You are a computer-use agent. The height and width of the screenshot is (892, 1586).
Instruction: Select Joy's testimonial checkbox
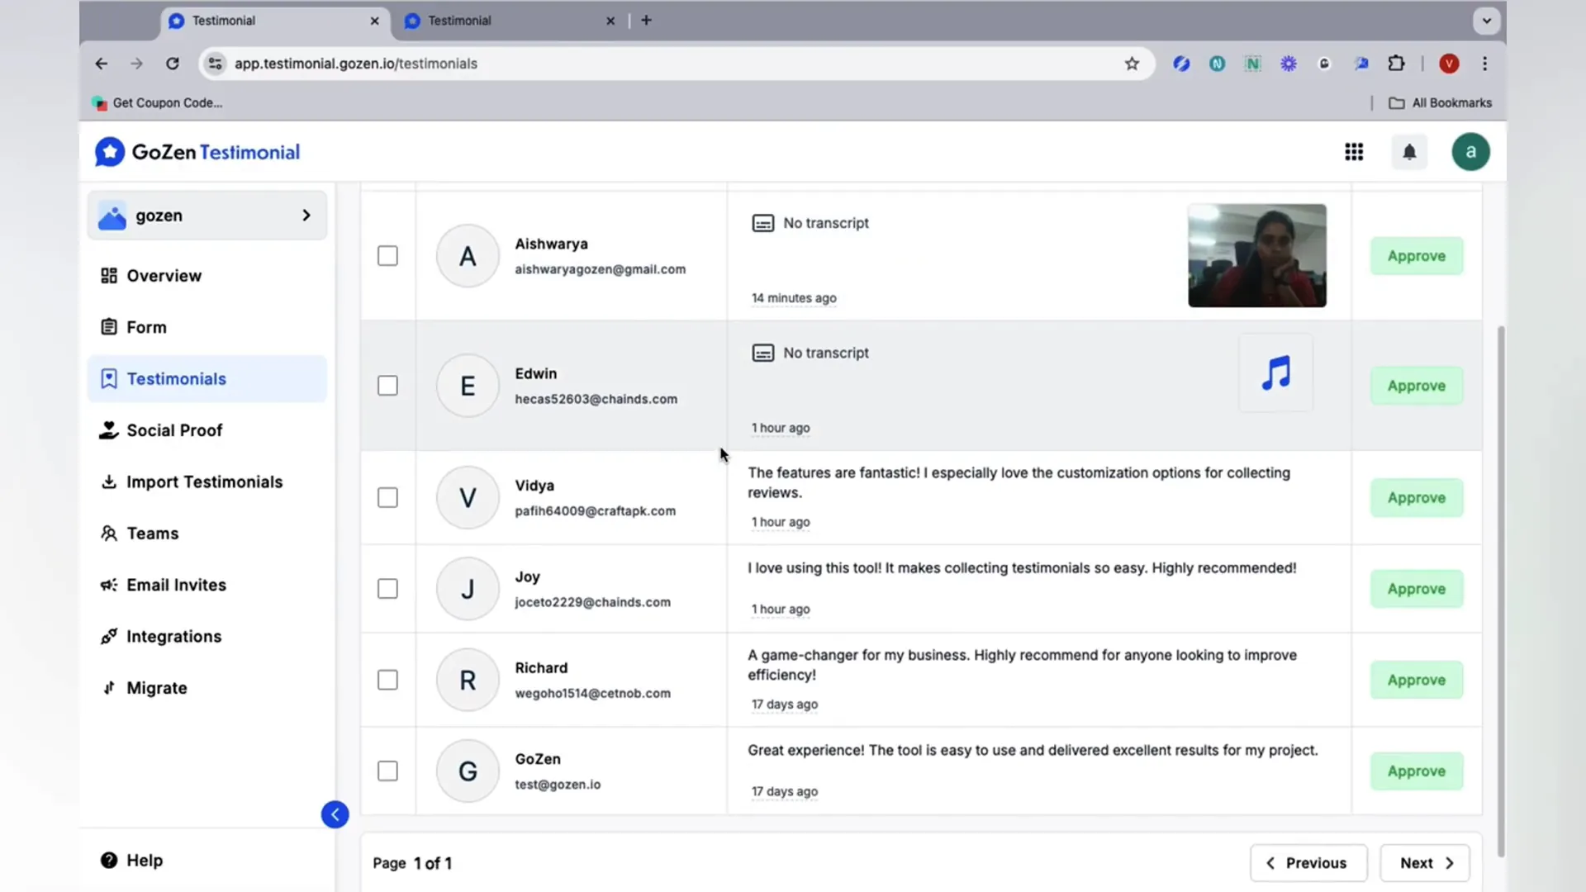pos(387,589)
